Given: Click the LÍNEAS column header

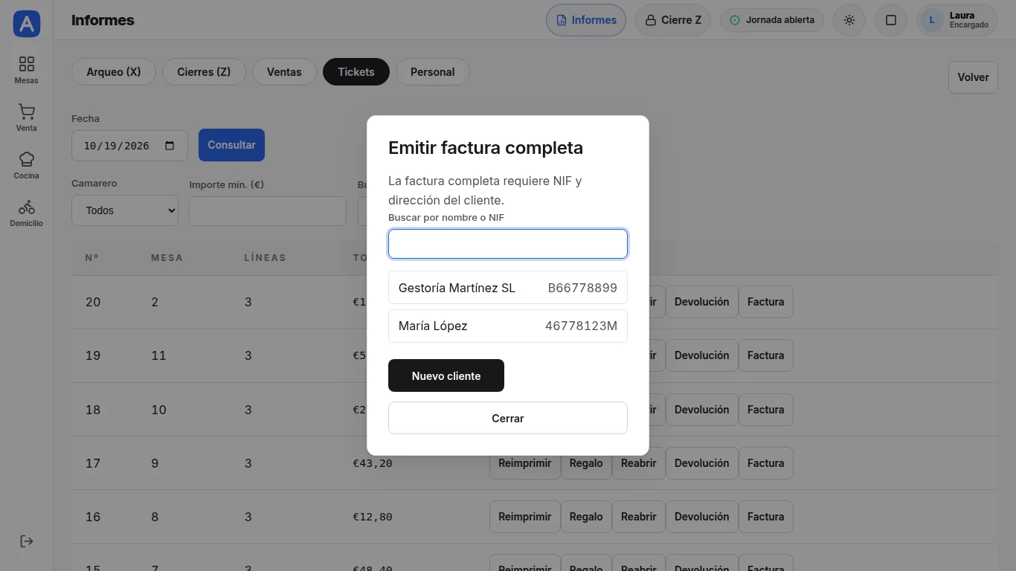Looking at the screenshot, I should (265, 258).
